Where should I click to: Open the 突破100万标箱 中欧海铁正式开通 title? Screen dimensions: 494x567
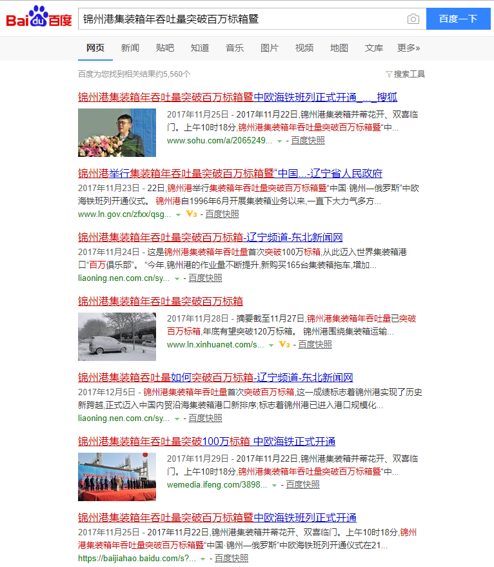pos(206,442)
